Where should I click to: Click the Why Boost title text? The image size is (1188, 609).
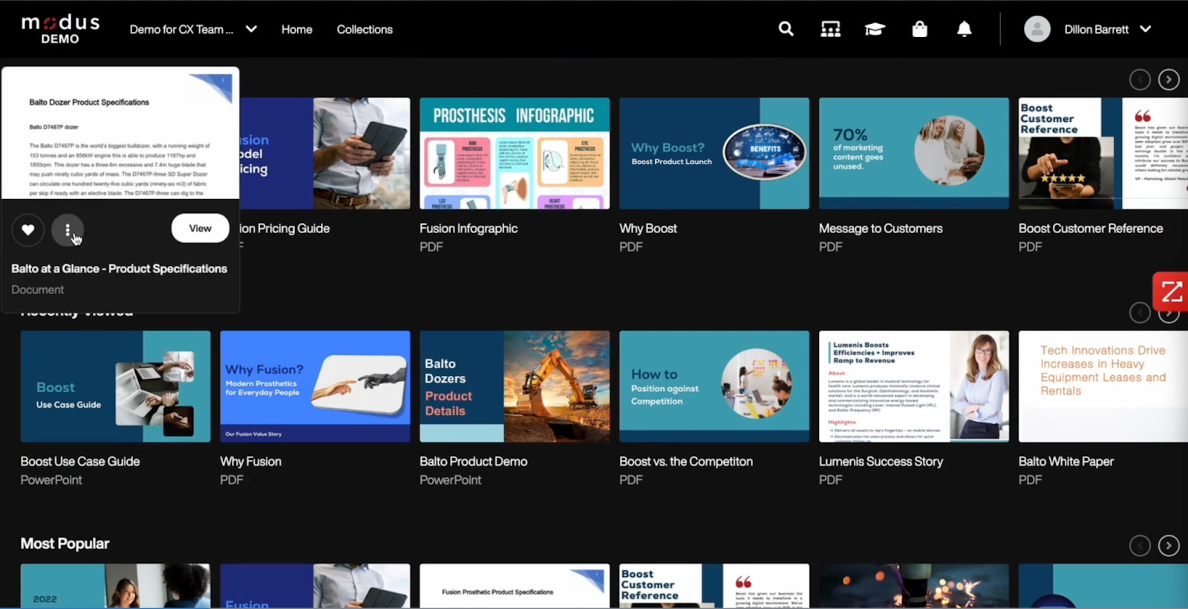(648, 229)
